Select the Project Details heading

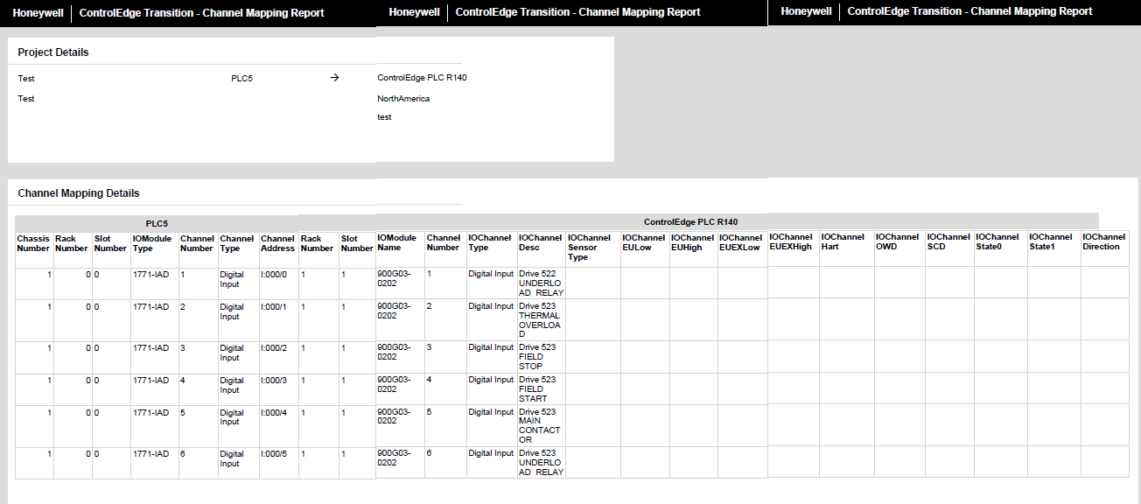(x=53, y=52)
